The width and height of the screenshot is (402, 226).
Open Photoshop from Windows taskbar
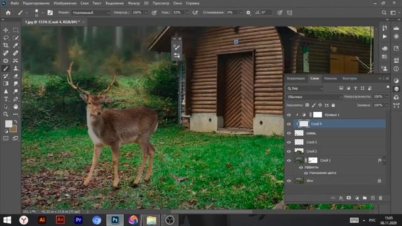pos(115,220)
